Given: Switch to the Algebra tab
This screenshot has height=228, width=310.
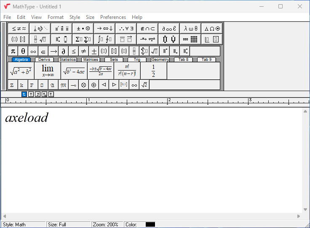Looking at the screenshot, I should tap(21, 60).
